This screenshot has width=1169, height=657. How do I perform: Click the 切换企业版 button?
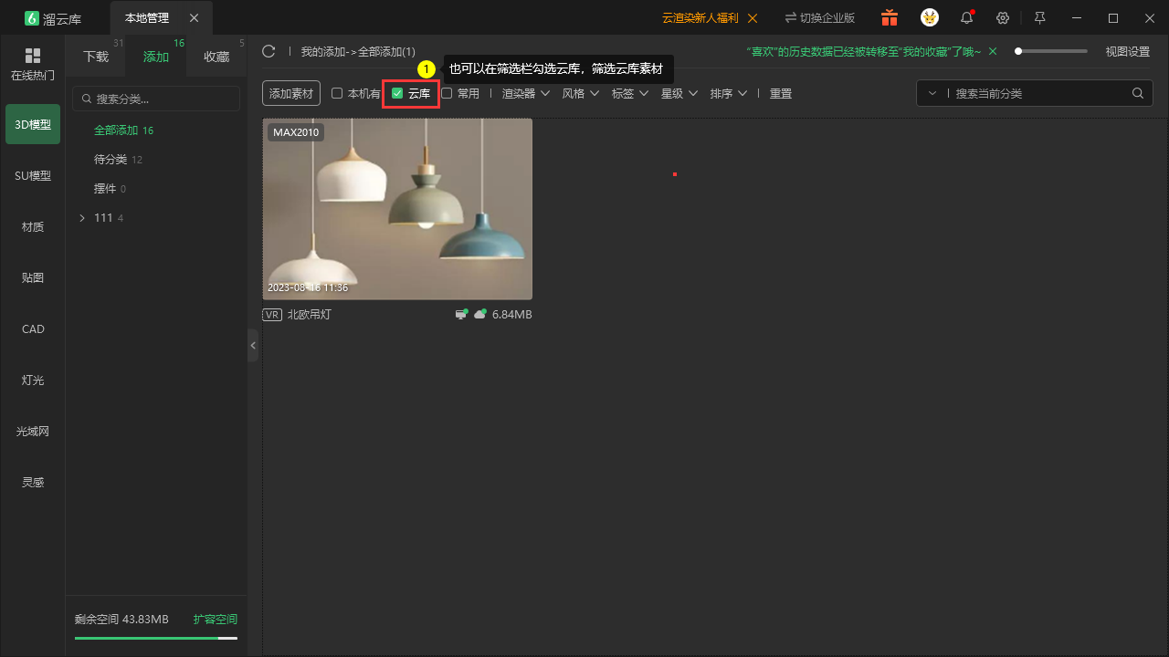point(819,18)
